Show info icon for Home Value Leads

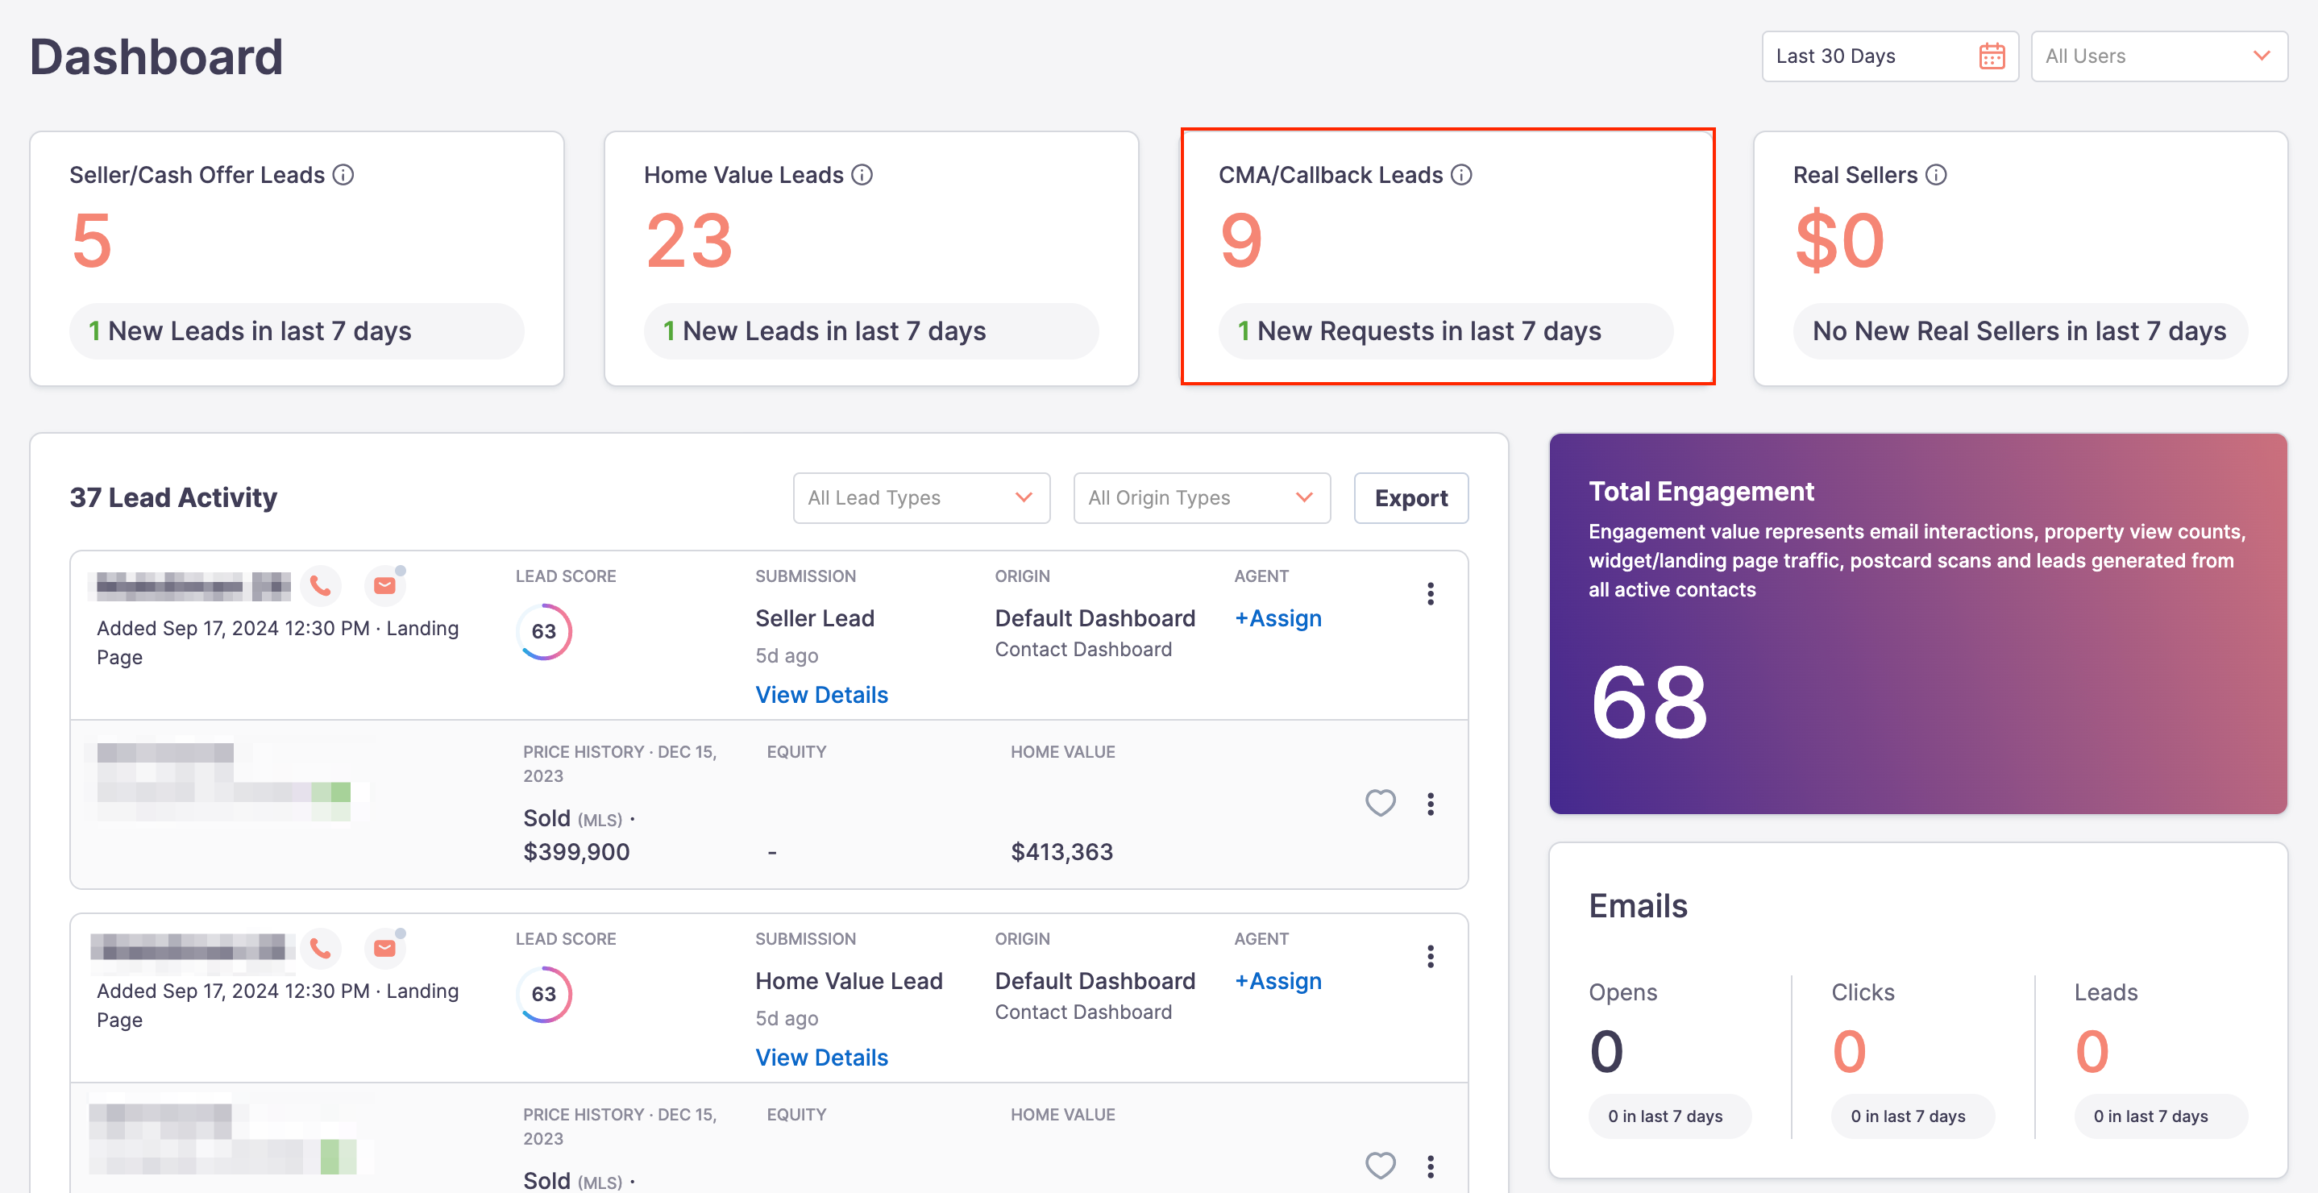pos(862,175)
